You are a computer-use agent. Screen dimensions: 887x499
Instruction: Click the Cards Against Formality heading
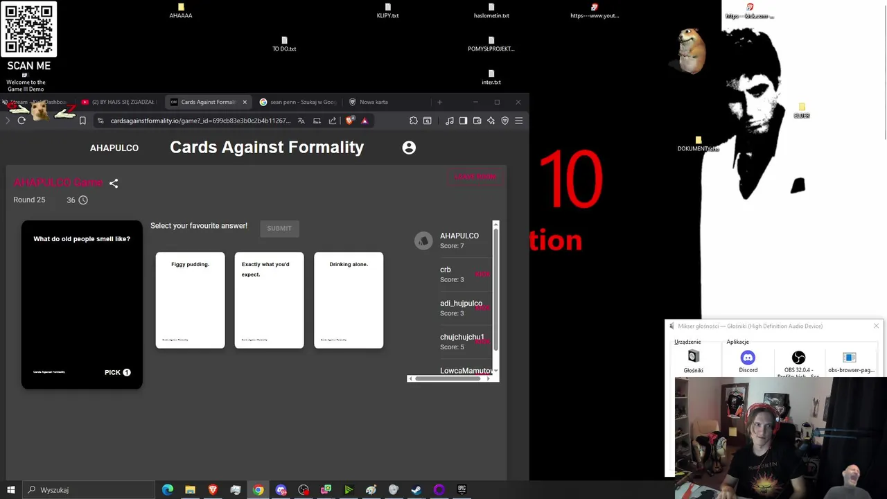(x=267, y=147)
